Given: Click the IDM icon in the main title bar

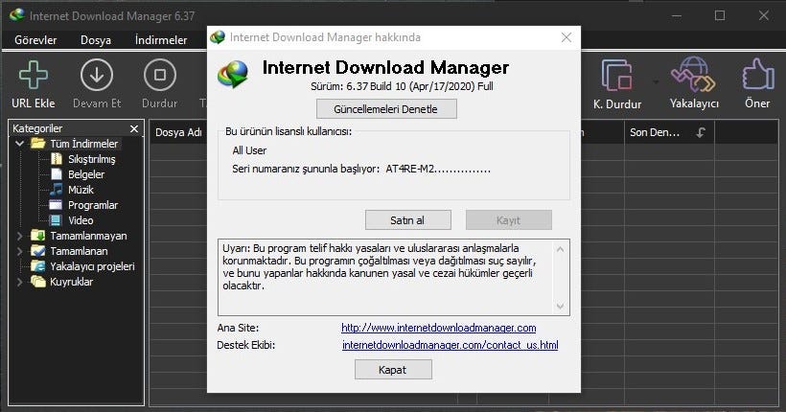Looking at the screenshot, I should click(x=16, y=15).
